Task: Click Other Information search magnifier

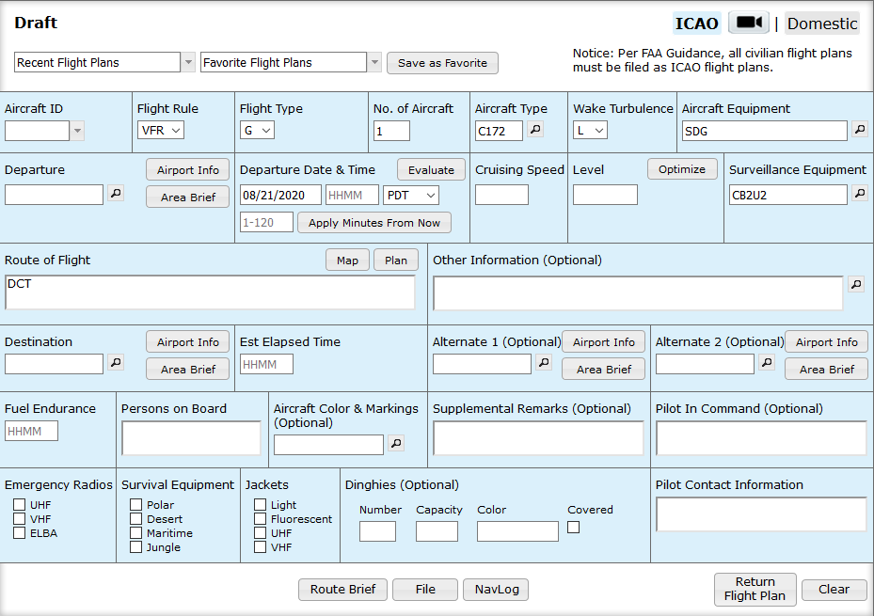Action: coord(855,283)
